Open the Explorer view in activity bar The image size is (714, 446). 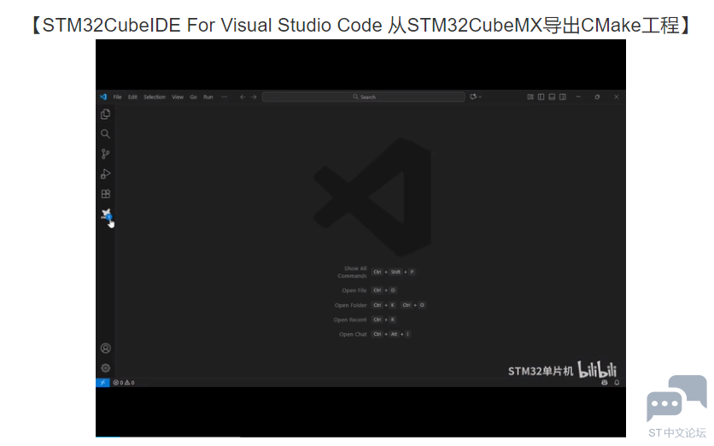click(105, 114)
